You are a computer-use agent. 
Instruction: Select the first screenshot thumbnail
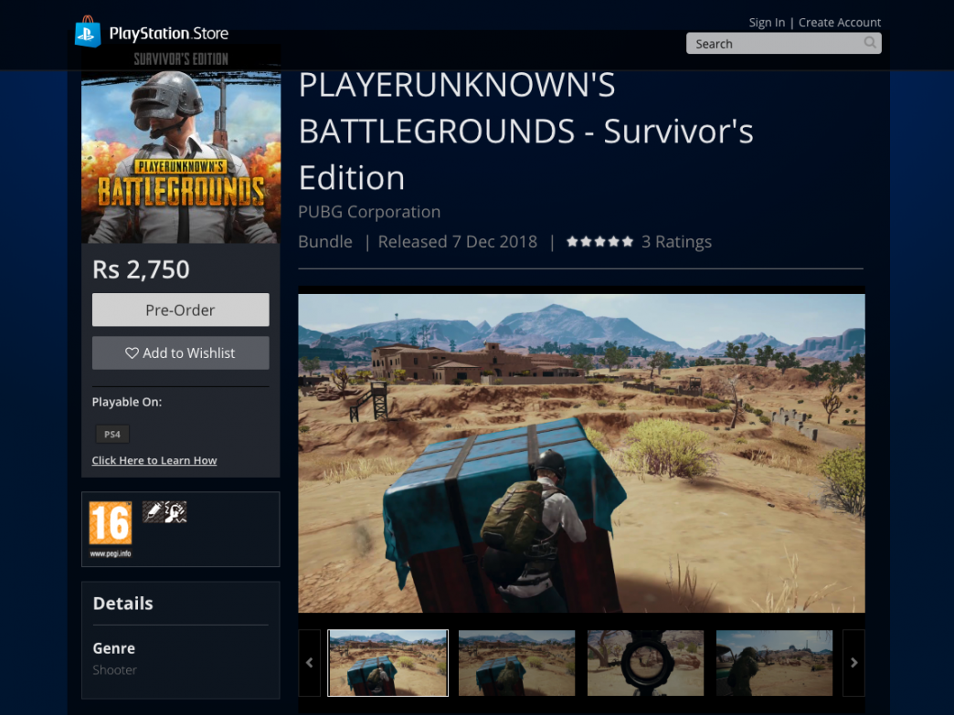pyautogui.click(x=387, y=663)
